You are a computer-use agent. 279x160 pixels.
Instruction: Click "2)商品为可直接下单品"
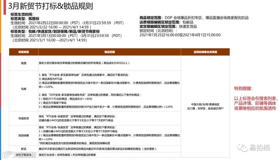[x=53, y=103]
